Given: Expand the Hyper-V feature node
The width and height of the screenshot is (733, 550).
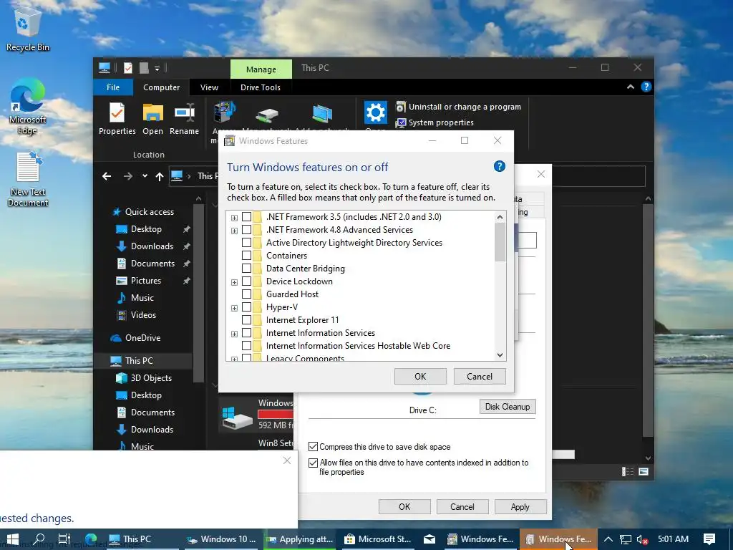Looking at the screenshot, I should tap(234, 308).
